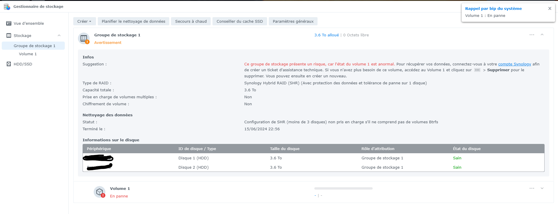Image resolution: width=558 pixels, height=214 pixels.
Task: Open the HDD/SSD section
Action: (23, 64)
